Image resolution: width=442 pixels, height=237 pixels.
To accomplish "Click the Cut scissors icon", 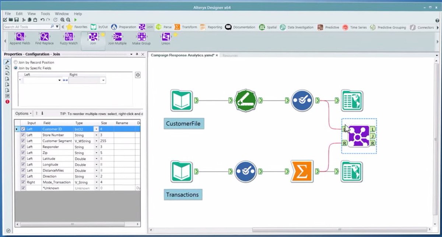I will [23, 20].
